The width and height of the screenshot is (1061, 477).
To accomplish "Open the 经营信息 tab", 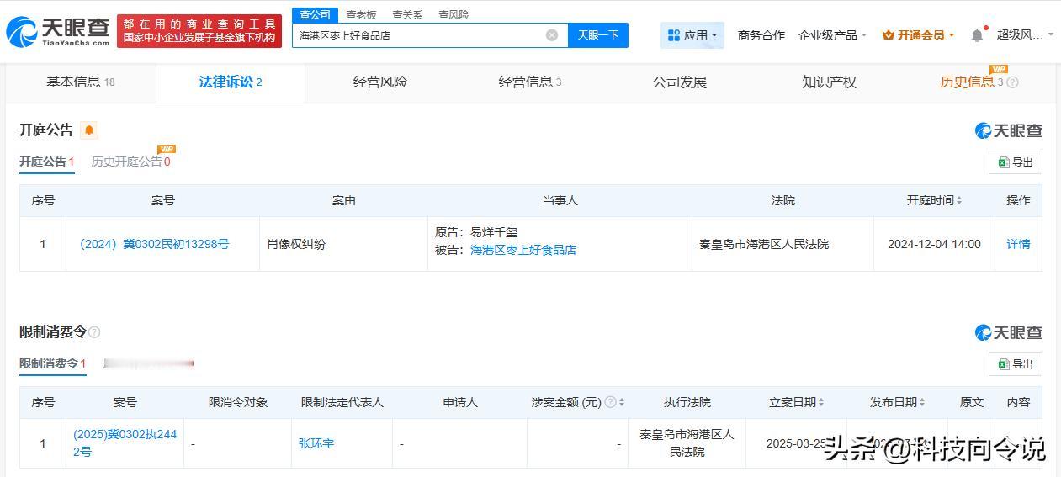I will [x=529, y=82].
